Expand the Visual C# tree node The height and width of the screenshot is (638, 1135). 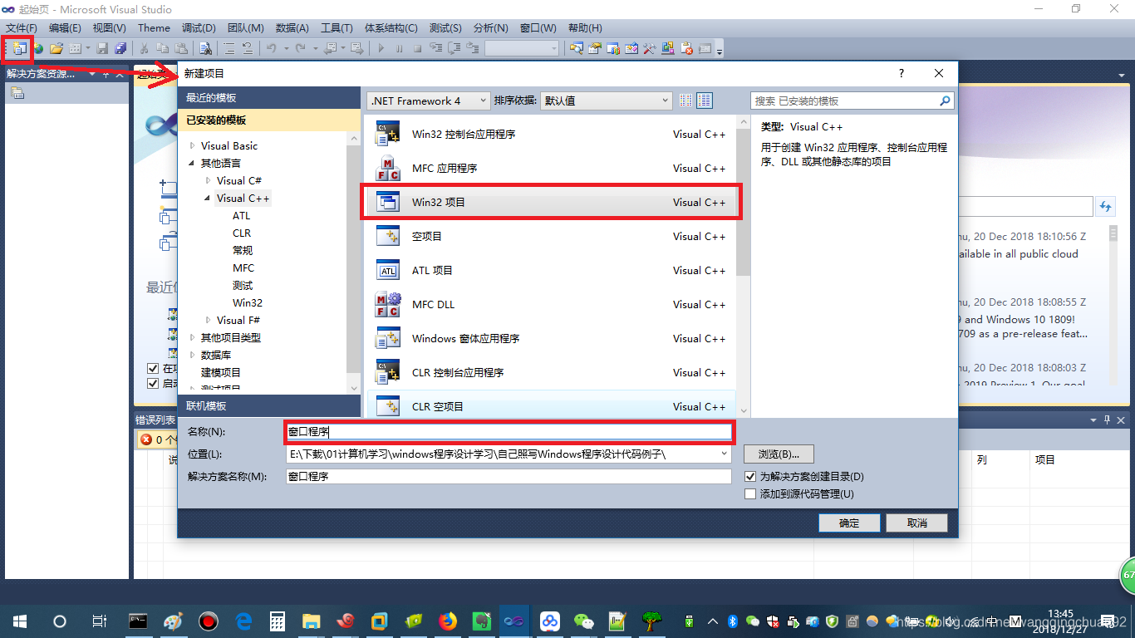click(x=209, y=180)
